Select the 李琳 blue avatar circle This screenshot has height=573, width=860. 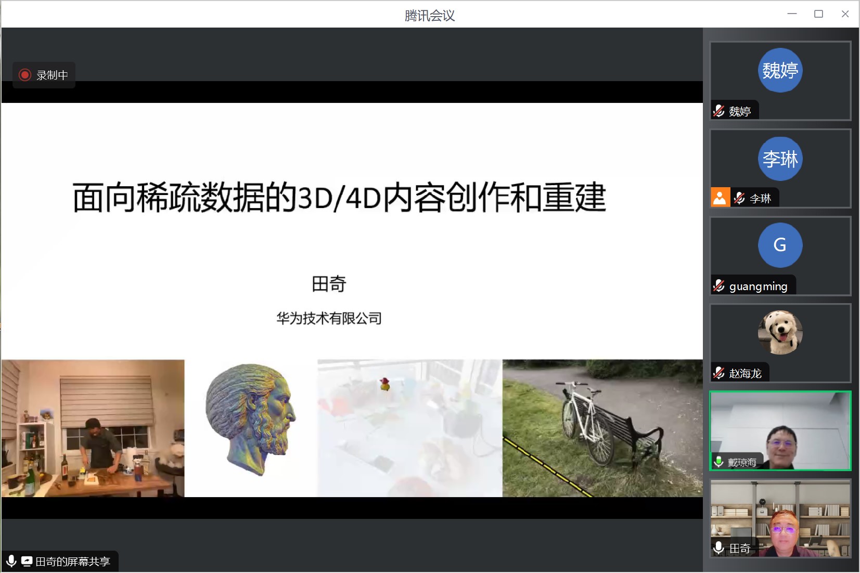(780, 159)
